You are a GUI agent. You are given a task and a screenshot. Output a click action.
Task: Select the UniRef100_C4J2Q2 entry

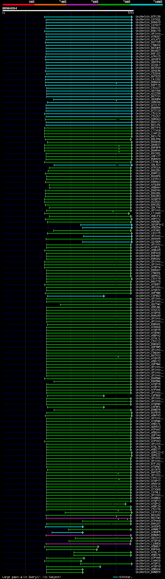(x=148, y=79)
